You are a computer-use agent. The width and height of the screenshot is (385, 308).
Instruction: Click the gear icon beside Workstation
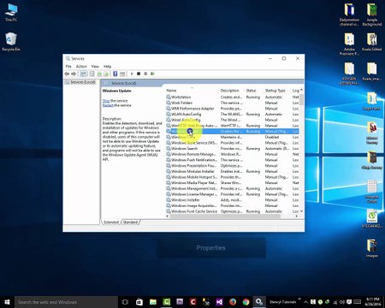[169, 98]
